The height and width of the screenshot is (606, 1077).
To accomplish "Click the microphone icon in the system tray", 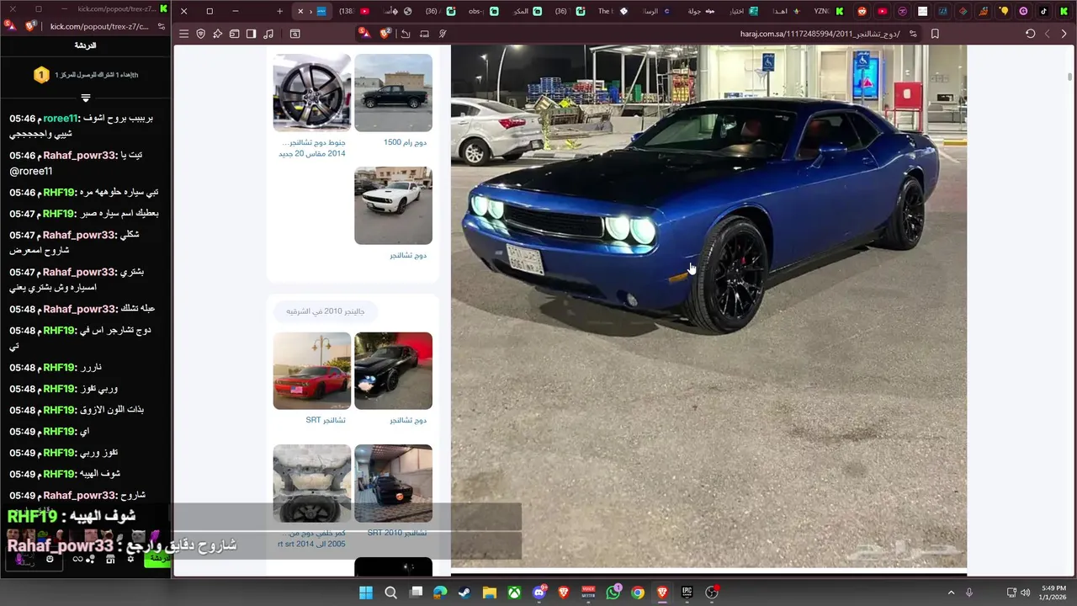I will tap(969, 593).
